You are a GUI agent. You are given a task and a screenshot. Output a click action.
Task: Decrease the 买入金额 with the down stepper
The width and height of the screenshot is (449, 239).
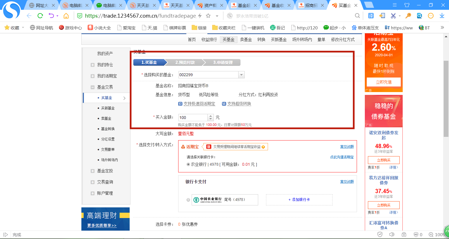coord(211,119)
